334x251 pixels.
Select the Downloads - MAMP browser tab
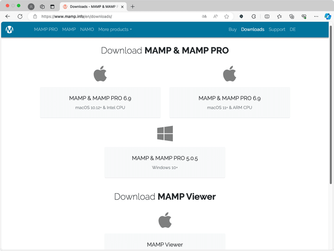pyautogui.click(x=93, y=7)
